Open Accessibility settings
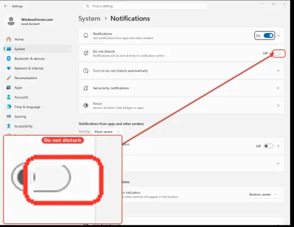Viewport: 294px width, 227px height. click(37, 126)
